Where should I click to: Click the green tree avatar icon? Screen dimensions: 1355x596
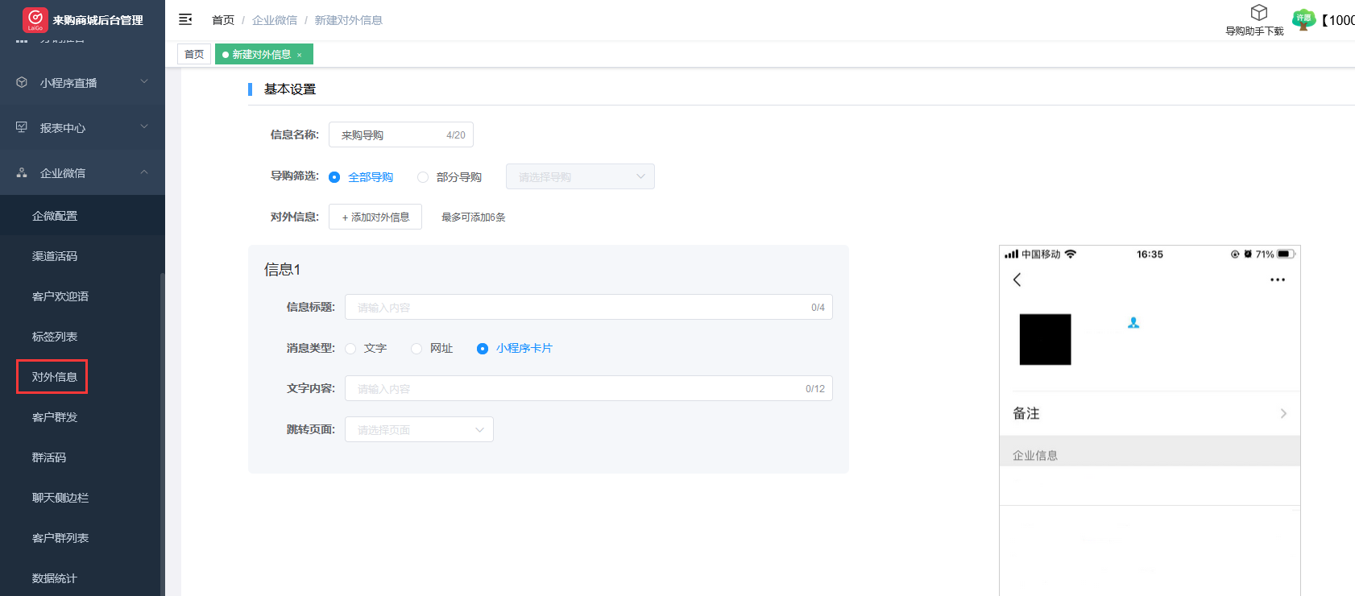click(x=1303, y=19)
